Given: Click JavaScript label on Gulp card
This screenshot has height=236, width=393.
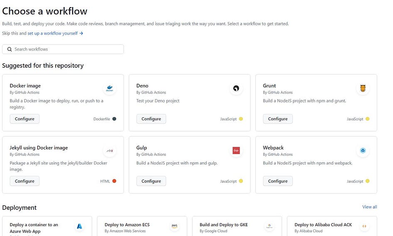Looking at the screenshot, I should coord(228,181).
